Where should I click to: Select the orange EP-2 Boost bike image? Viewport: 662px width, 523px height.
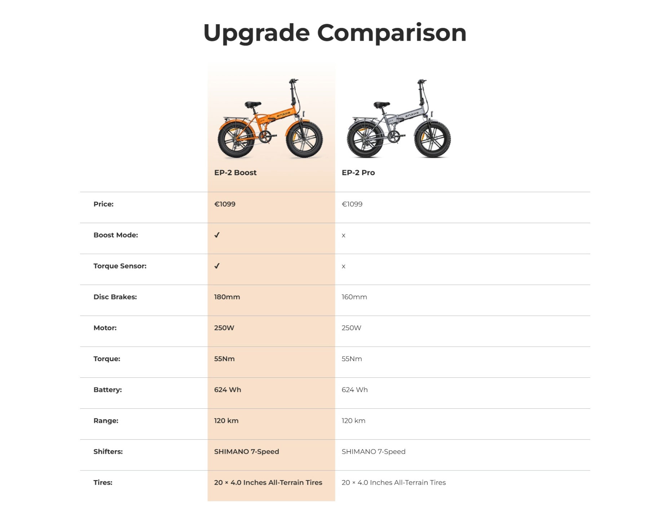(270, 119)
